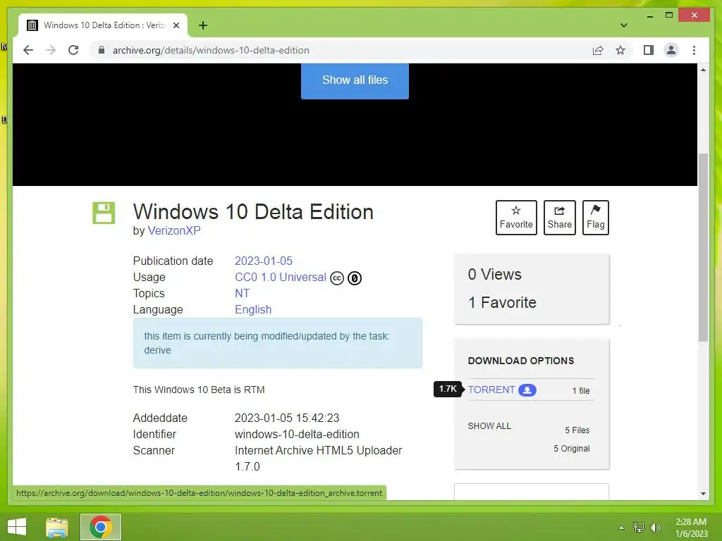Click the 0 Views count

(x=495, y=274)
